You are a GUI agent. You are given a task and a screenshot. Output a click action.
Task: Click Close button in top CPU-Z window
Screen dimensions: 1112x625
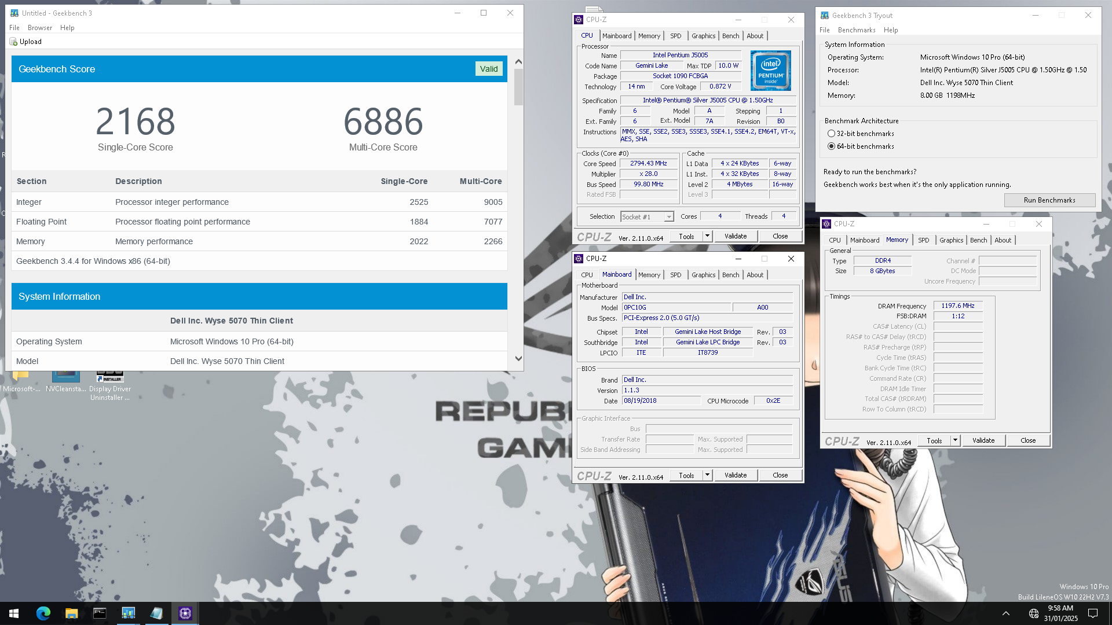point(780,236)
